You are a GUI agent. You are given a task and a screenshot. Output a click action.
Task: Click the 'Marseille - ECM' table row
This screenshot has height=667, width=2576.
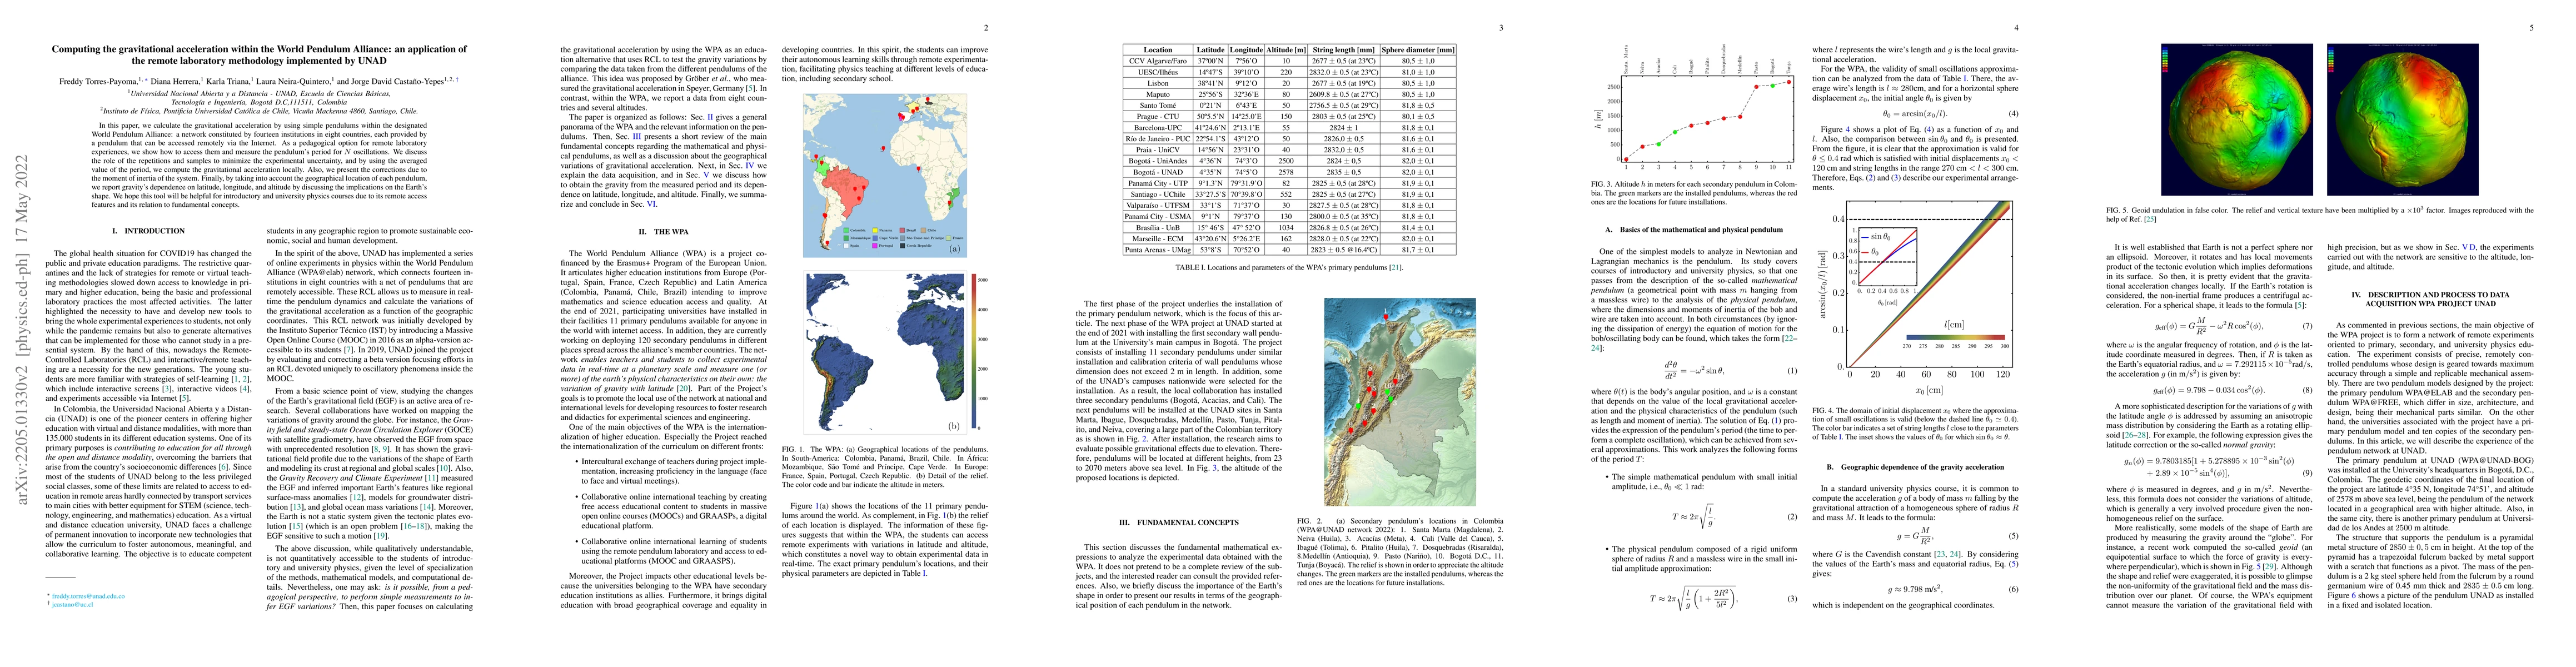coord(1289,238)
